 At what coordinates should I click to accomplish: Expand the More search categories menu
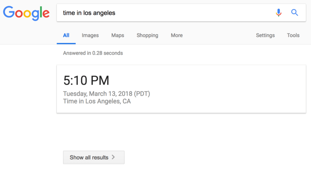[x=176, y=35]
